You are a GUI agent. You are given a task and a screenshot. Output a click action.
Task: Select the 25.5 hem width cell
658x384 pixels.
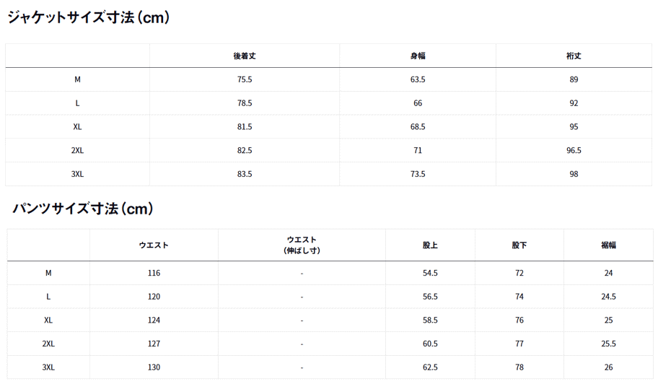point(609,344)
